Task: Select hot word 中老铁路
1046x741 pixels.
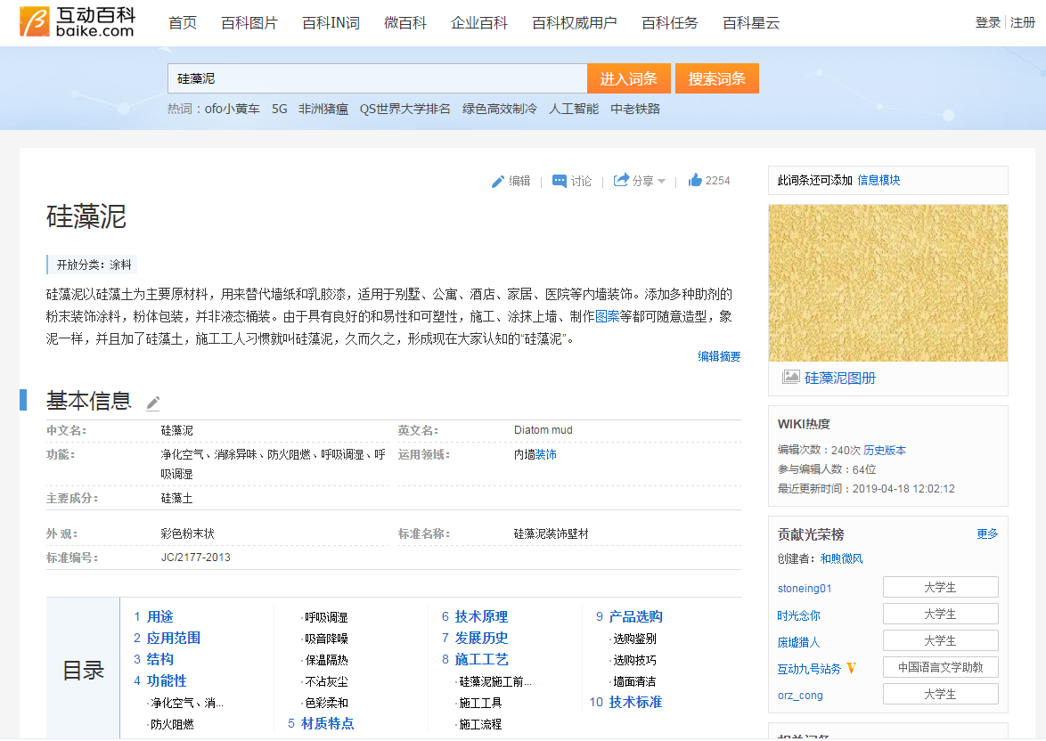Action: point(635,109)
